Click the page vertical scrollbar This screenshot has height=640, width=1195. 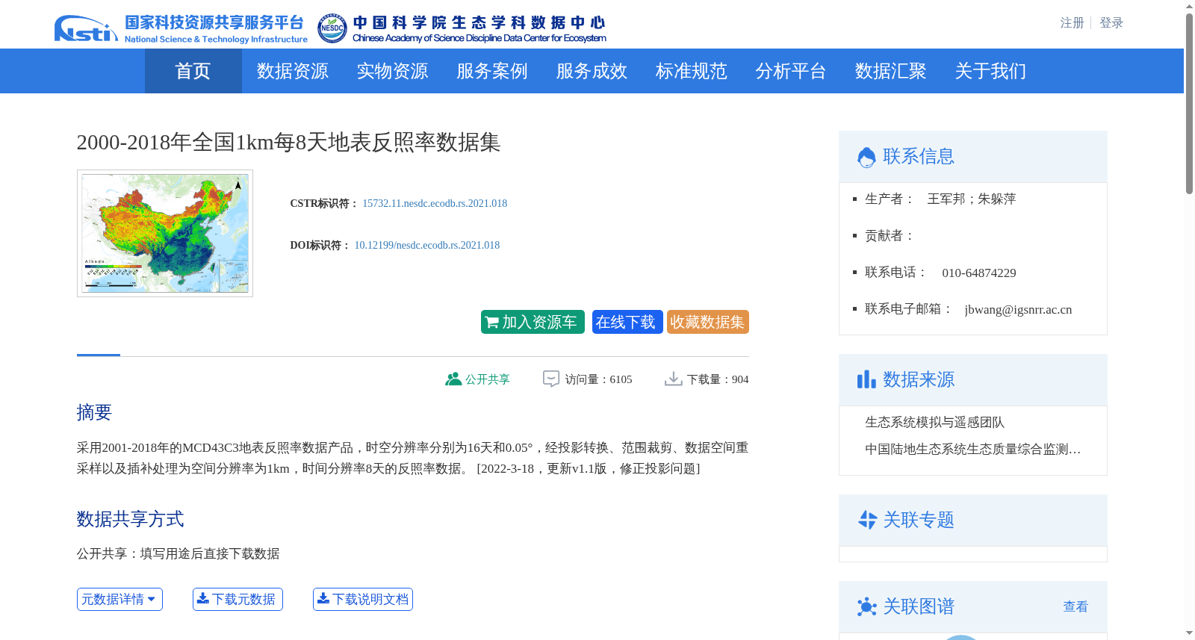click(x=1189, y=105)
